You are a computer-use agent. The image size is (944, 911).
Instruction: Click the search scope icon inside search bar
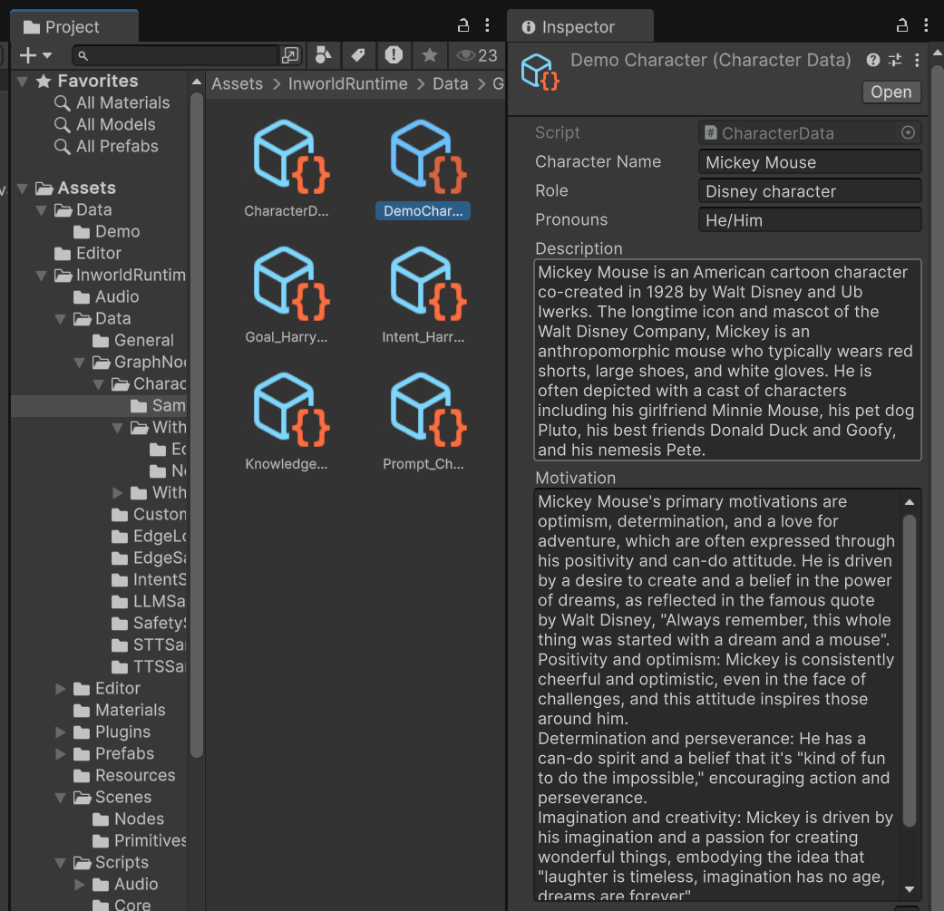click(290, 55)
